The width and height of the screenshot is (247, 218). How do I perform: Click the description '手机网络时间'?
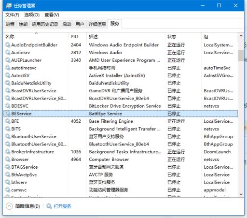(102, 68)
